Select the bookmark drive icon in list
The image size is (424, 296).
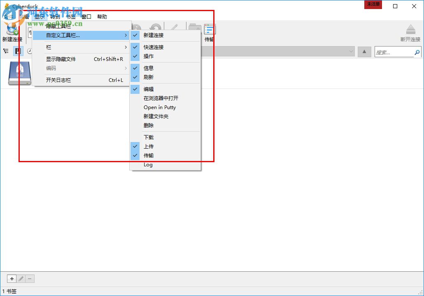20,73
